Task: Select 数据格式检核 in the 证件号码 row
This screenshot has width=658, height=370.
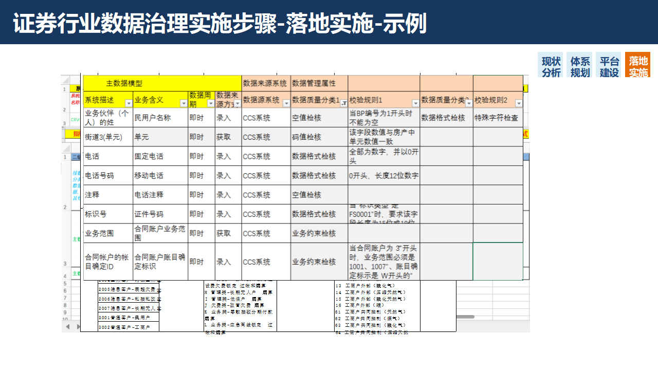Action: coord(319,214)
